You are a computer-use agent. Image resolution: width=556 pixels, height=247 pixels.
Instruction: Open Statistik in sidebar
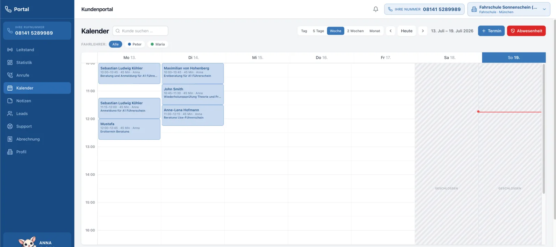tap(37, 63)
